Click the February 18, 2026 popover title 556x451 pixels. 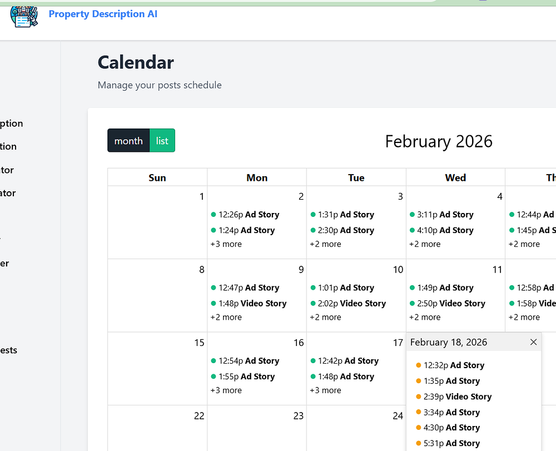(x=449, y=342)
